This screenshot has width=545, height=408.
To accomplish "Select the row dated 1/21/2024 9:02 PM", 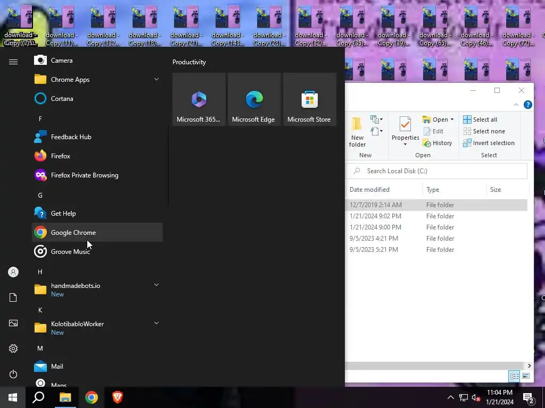I will coord(436,216).
